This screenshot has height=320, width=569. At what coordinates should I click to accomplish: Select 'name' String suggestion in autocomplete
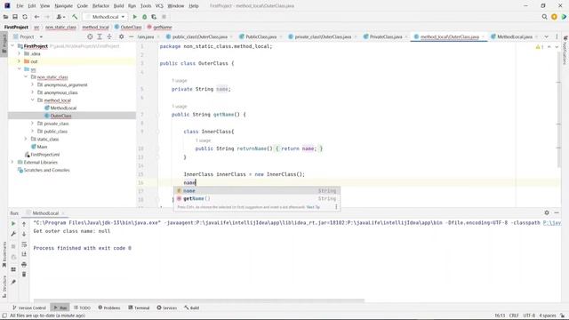click(257, 191)
